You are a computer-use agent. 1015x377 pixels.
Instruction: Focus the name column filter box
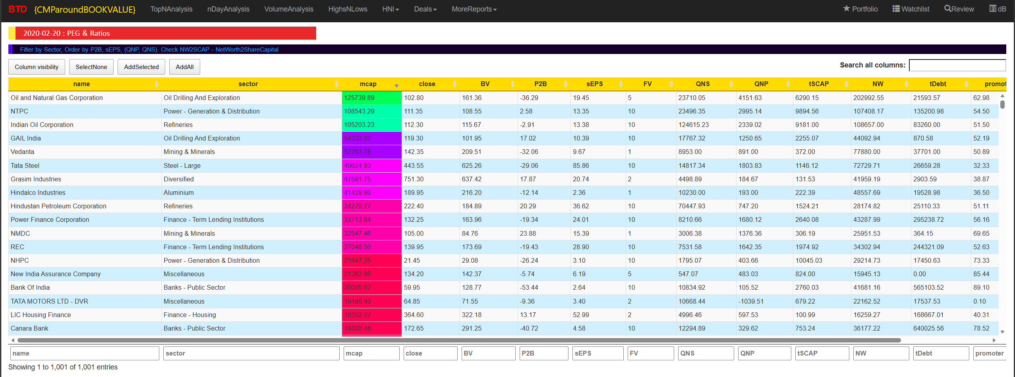tap(84, 353)
